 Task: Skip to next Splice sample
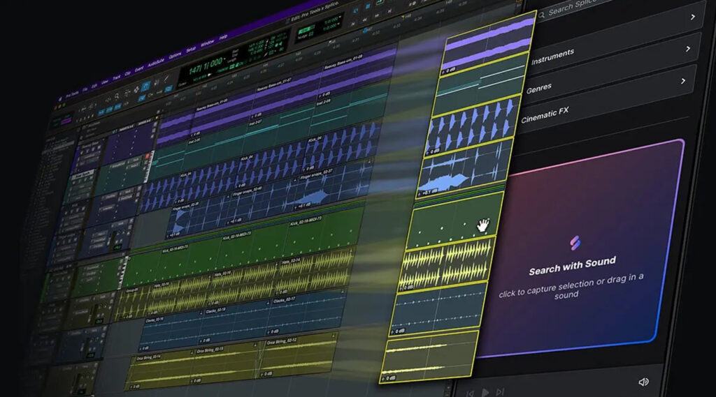(500, 391)
